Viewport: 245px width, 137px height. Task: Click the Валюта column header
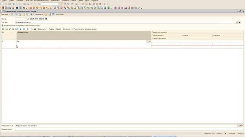(x=197, y=35)
